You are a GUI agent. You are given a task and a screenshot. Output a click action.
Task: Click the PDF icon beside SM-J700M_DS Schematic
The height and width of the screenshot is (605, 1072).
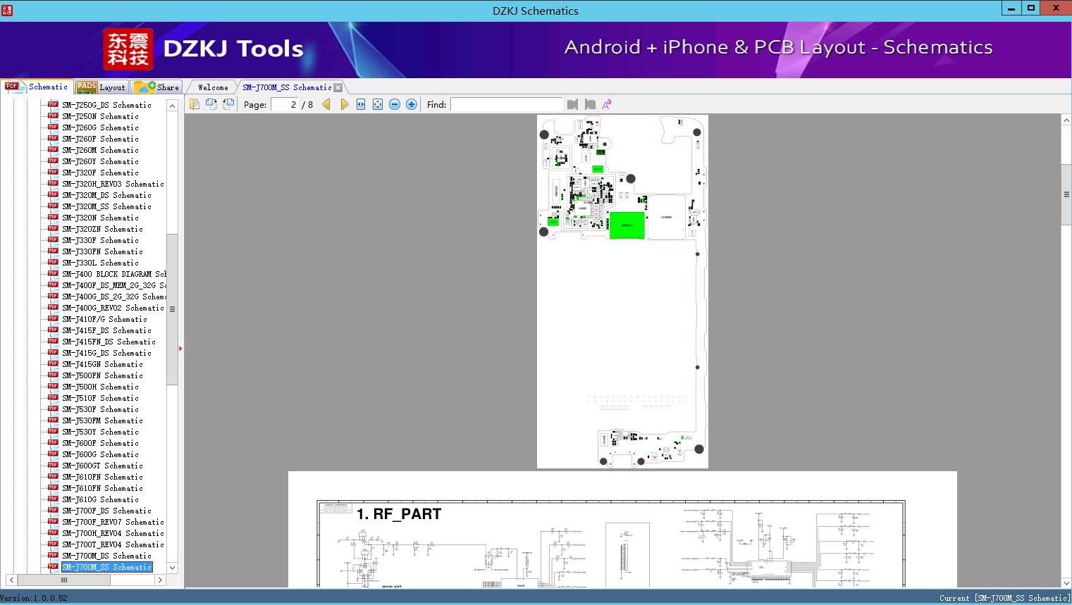[x=53, y=555]
